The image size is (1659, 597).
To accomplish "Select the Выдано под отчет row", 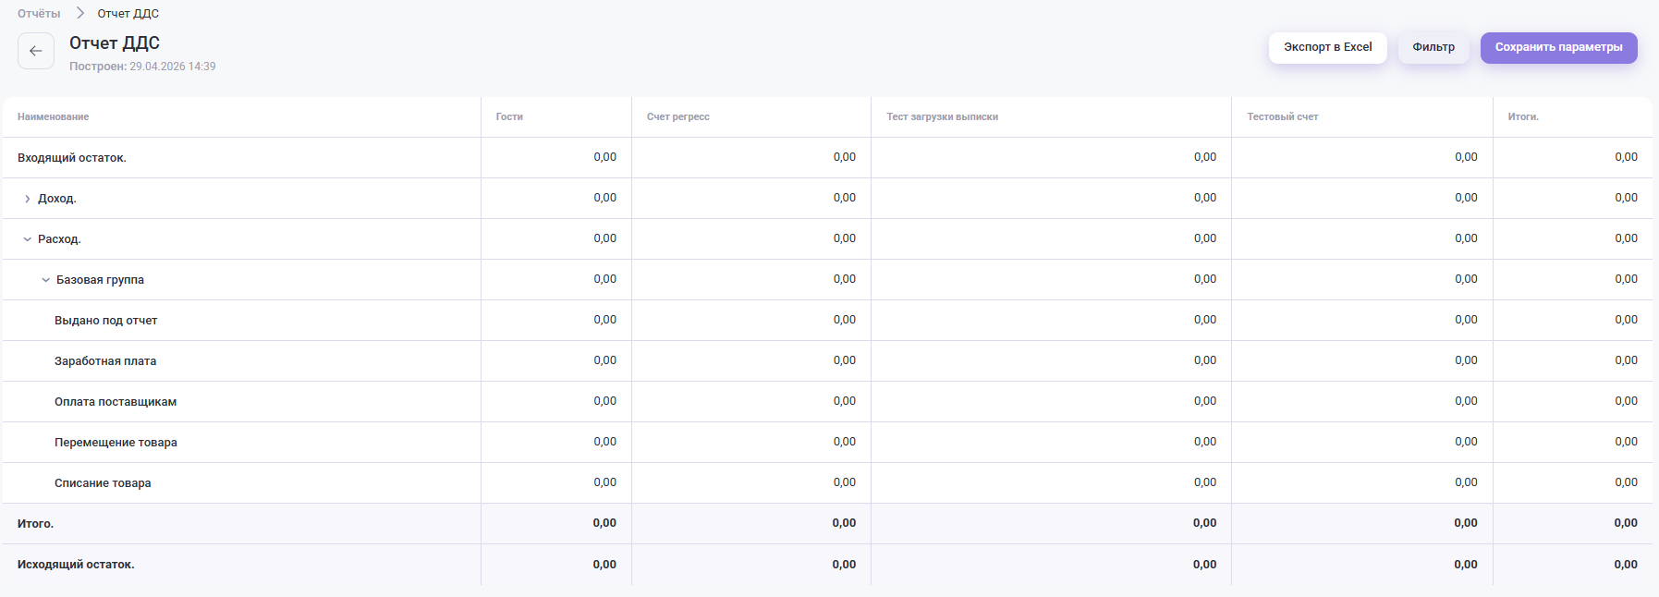I will tap(105, 321).
